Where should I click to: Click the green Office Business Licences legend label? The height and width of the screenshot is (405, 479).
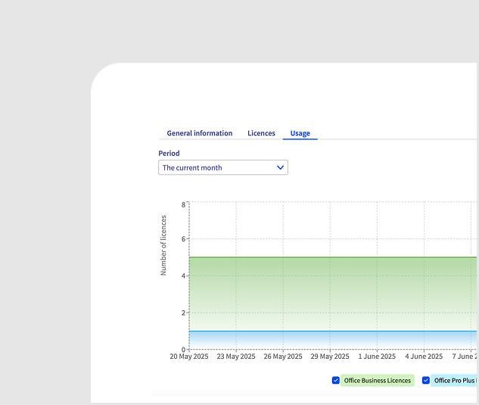click(378, 380)
